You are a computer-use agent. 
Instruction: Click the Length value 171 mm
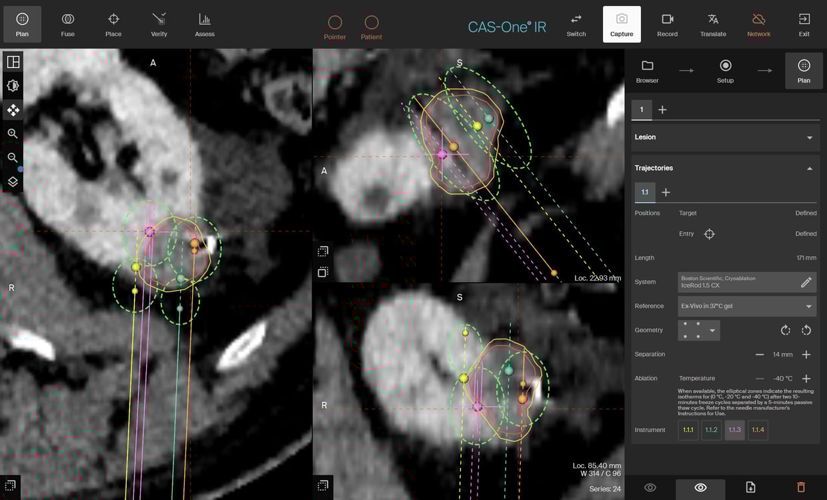coord(806,258)
